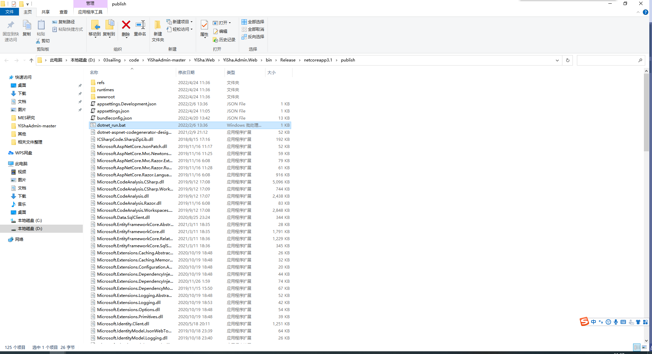Sort by Date Modified column header
The width and height of the screenshot is (652, 354).
point(200,73)
